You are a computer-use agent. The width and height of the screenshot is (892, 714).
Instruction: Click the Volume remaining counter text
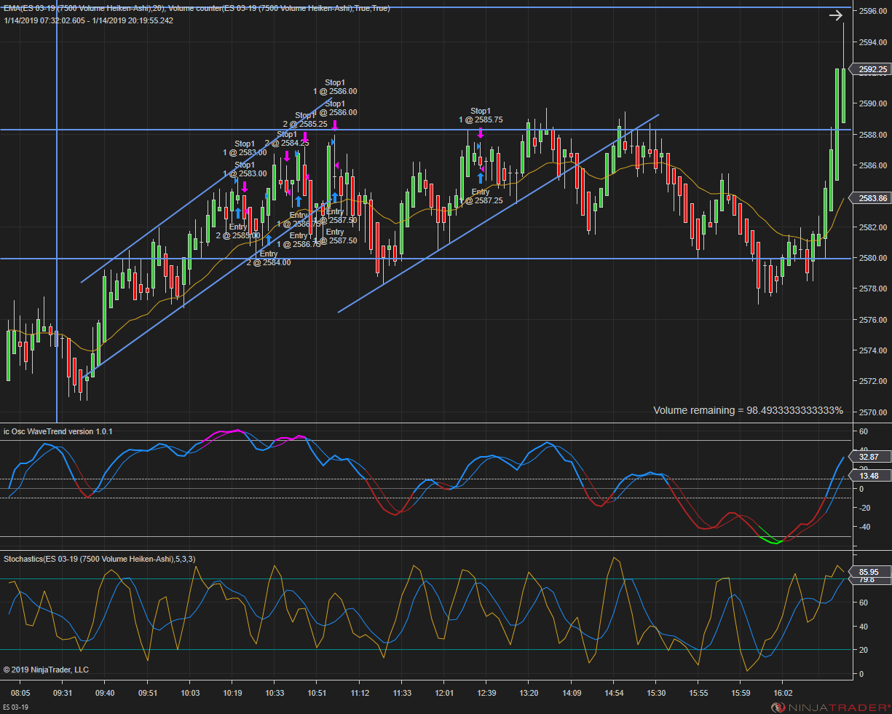748,410
